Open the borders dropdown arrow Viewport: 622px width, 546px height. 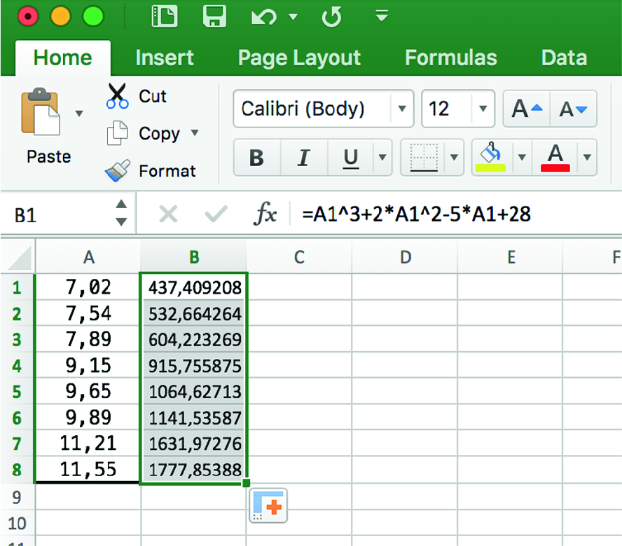(455, 158)
